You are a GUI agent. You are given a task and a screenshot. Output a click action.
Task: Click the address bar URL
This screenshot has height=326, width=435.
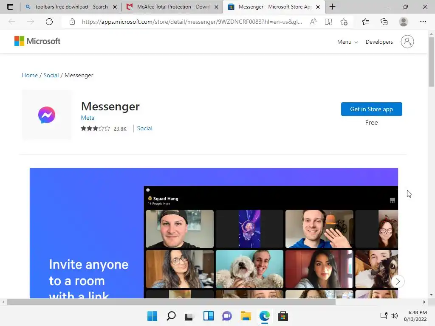click(192, 22)
